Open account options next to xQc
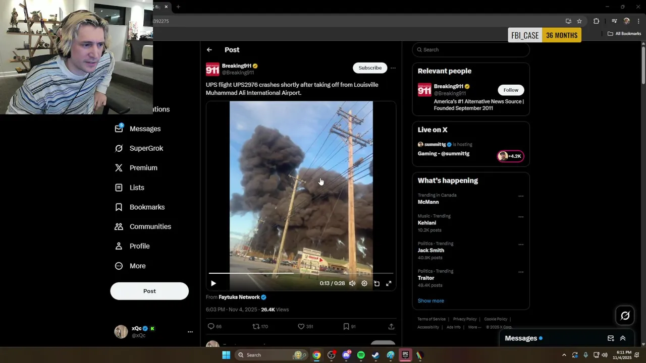646x363 pixels. pos(190,332)
